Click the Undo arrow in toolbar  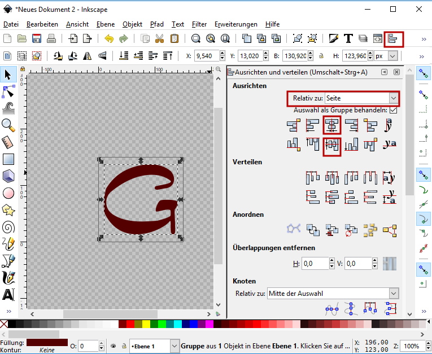point(109,39)
